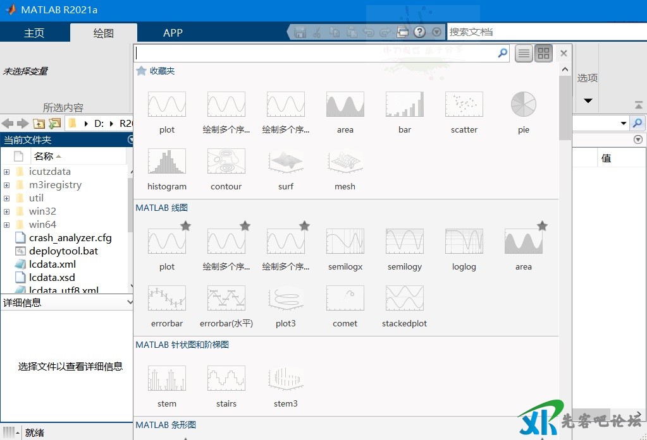This screenshot has width=647, height=440.
Task: Switch to the 主页 tab
Action: (x=34, y=33)
